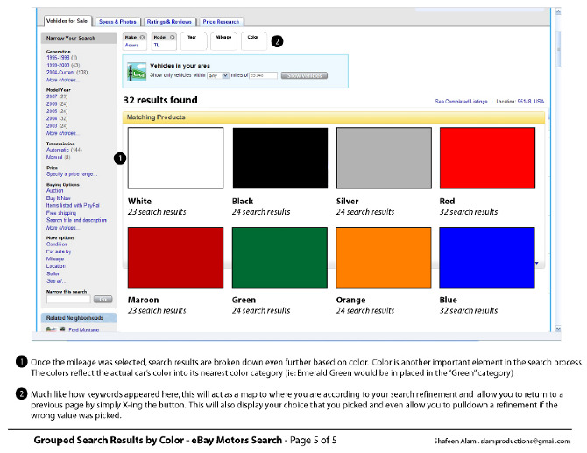Click the vertical scrollbar thumb

click(558, 49)
